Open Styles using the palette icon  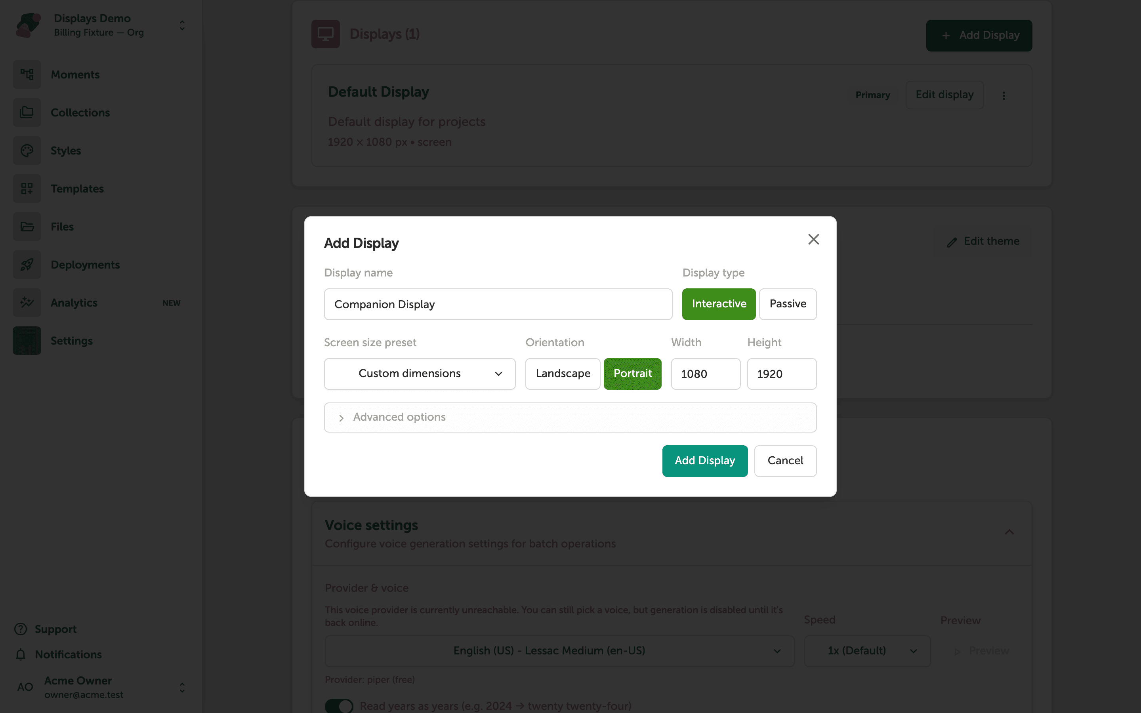click(x=27, y=151)
